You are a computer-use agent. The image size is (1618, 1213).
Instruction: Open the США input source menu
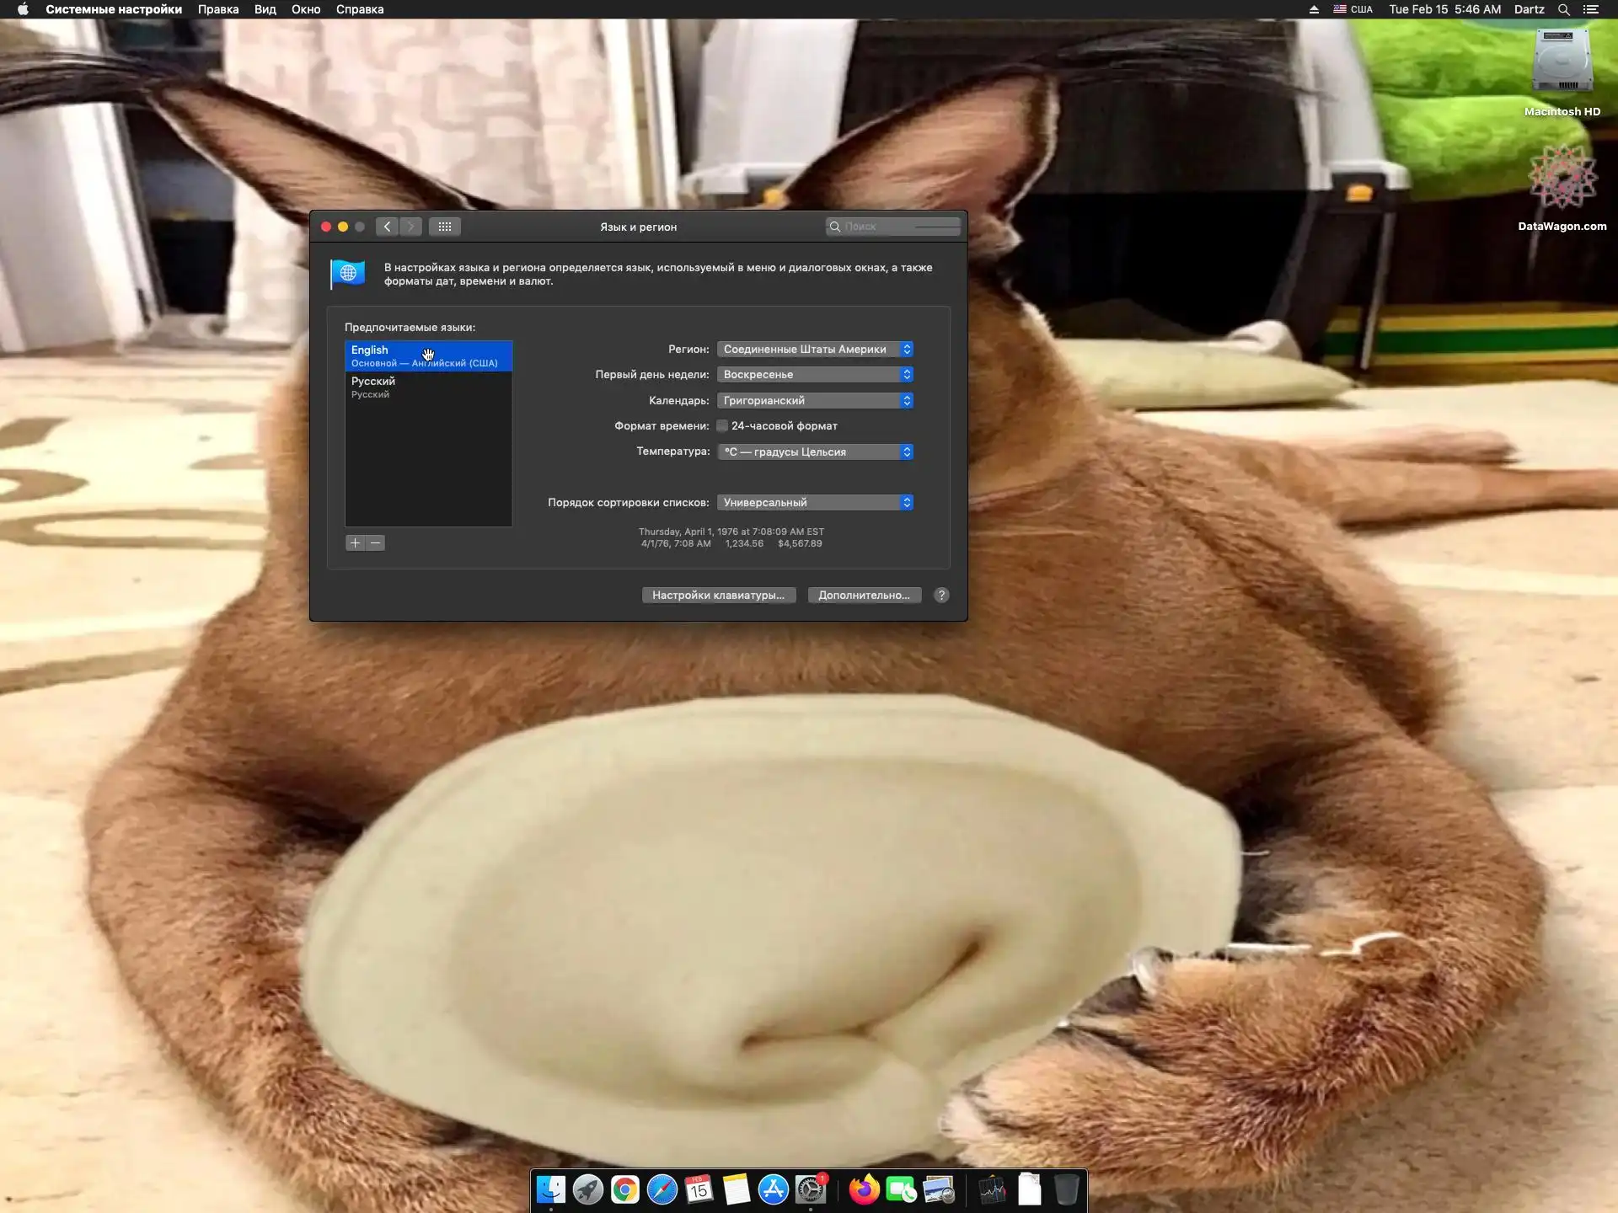coord(1353,9)
